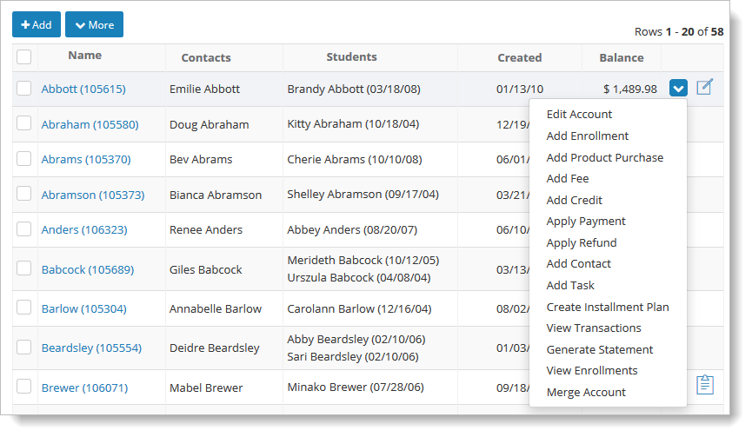The height and width of the screenshot is (437, 752).
Task: Open Beardsley (105554) account link
Action: [91, 348]
